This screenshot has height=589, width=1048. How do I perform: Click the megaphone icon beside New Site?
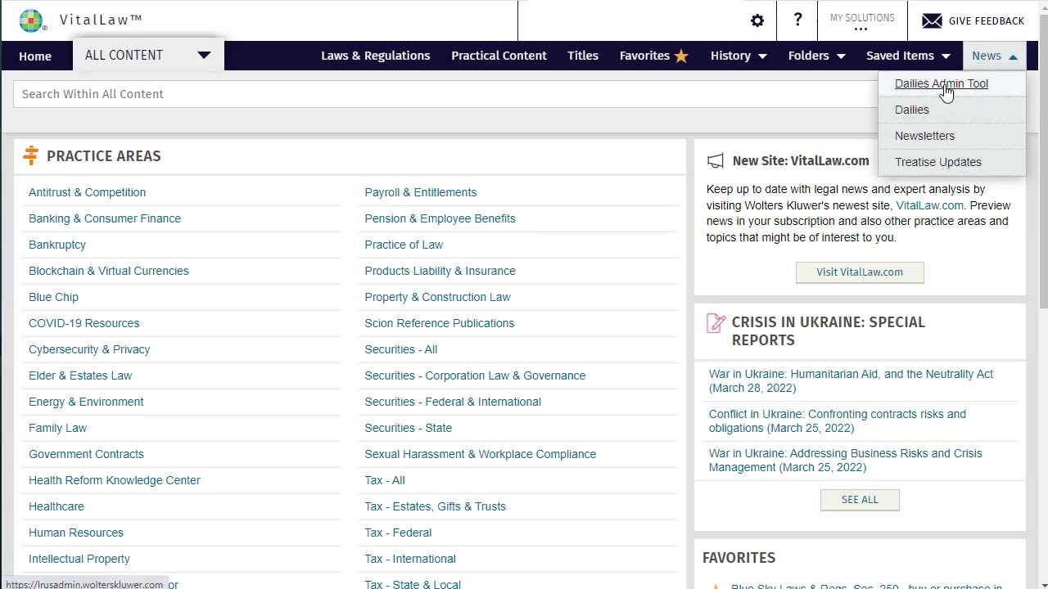716,161
